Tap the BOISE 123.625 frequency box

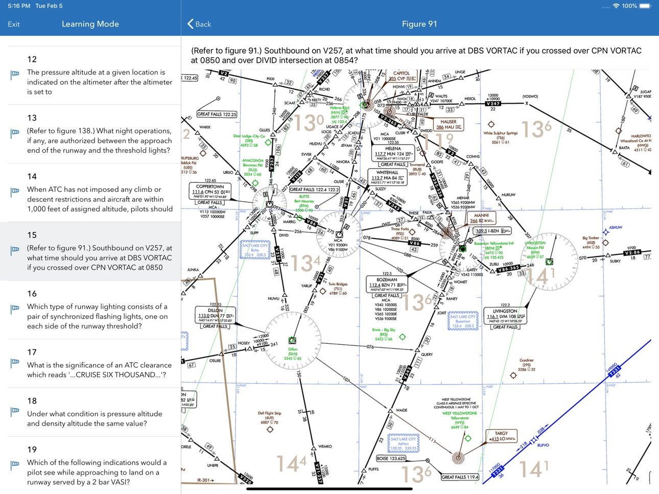pyautogui.click(x=391, y=458)
